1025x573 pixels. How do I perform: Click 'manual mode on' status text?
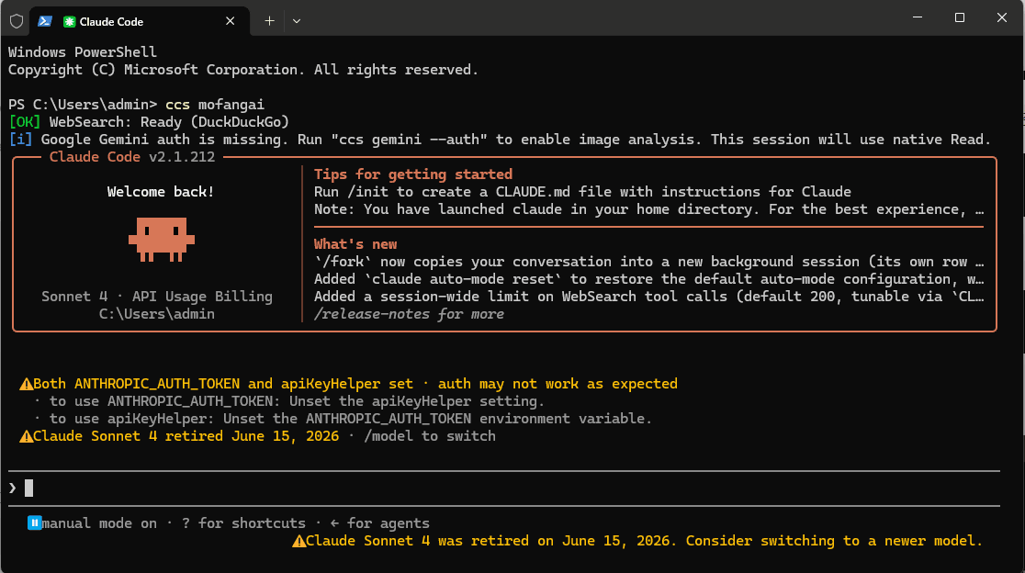(99, 523)
